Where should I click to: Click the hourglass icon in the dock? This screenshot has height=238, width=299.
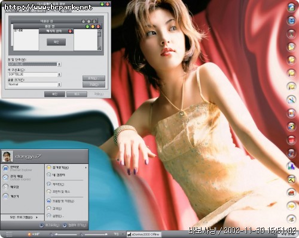(291, 33)
